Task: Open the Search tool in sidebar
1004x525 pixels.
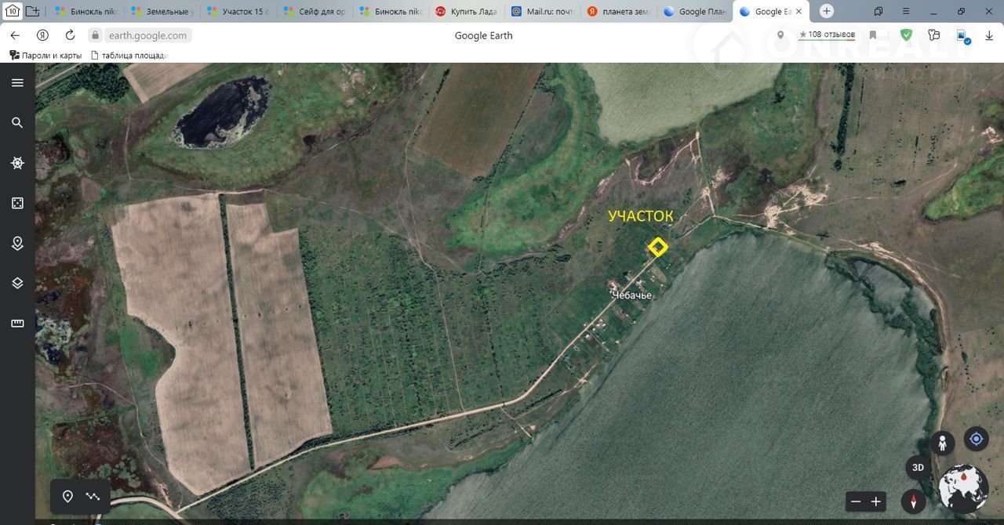Action: pyautogui.click(x=17, y=123)
